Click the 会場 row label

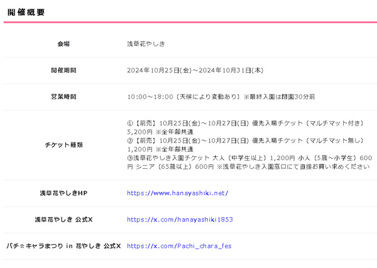coord(63,44)
